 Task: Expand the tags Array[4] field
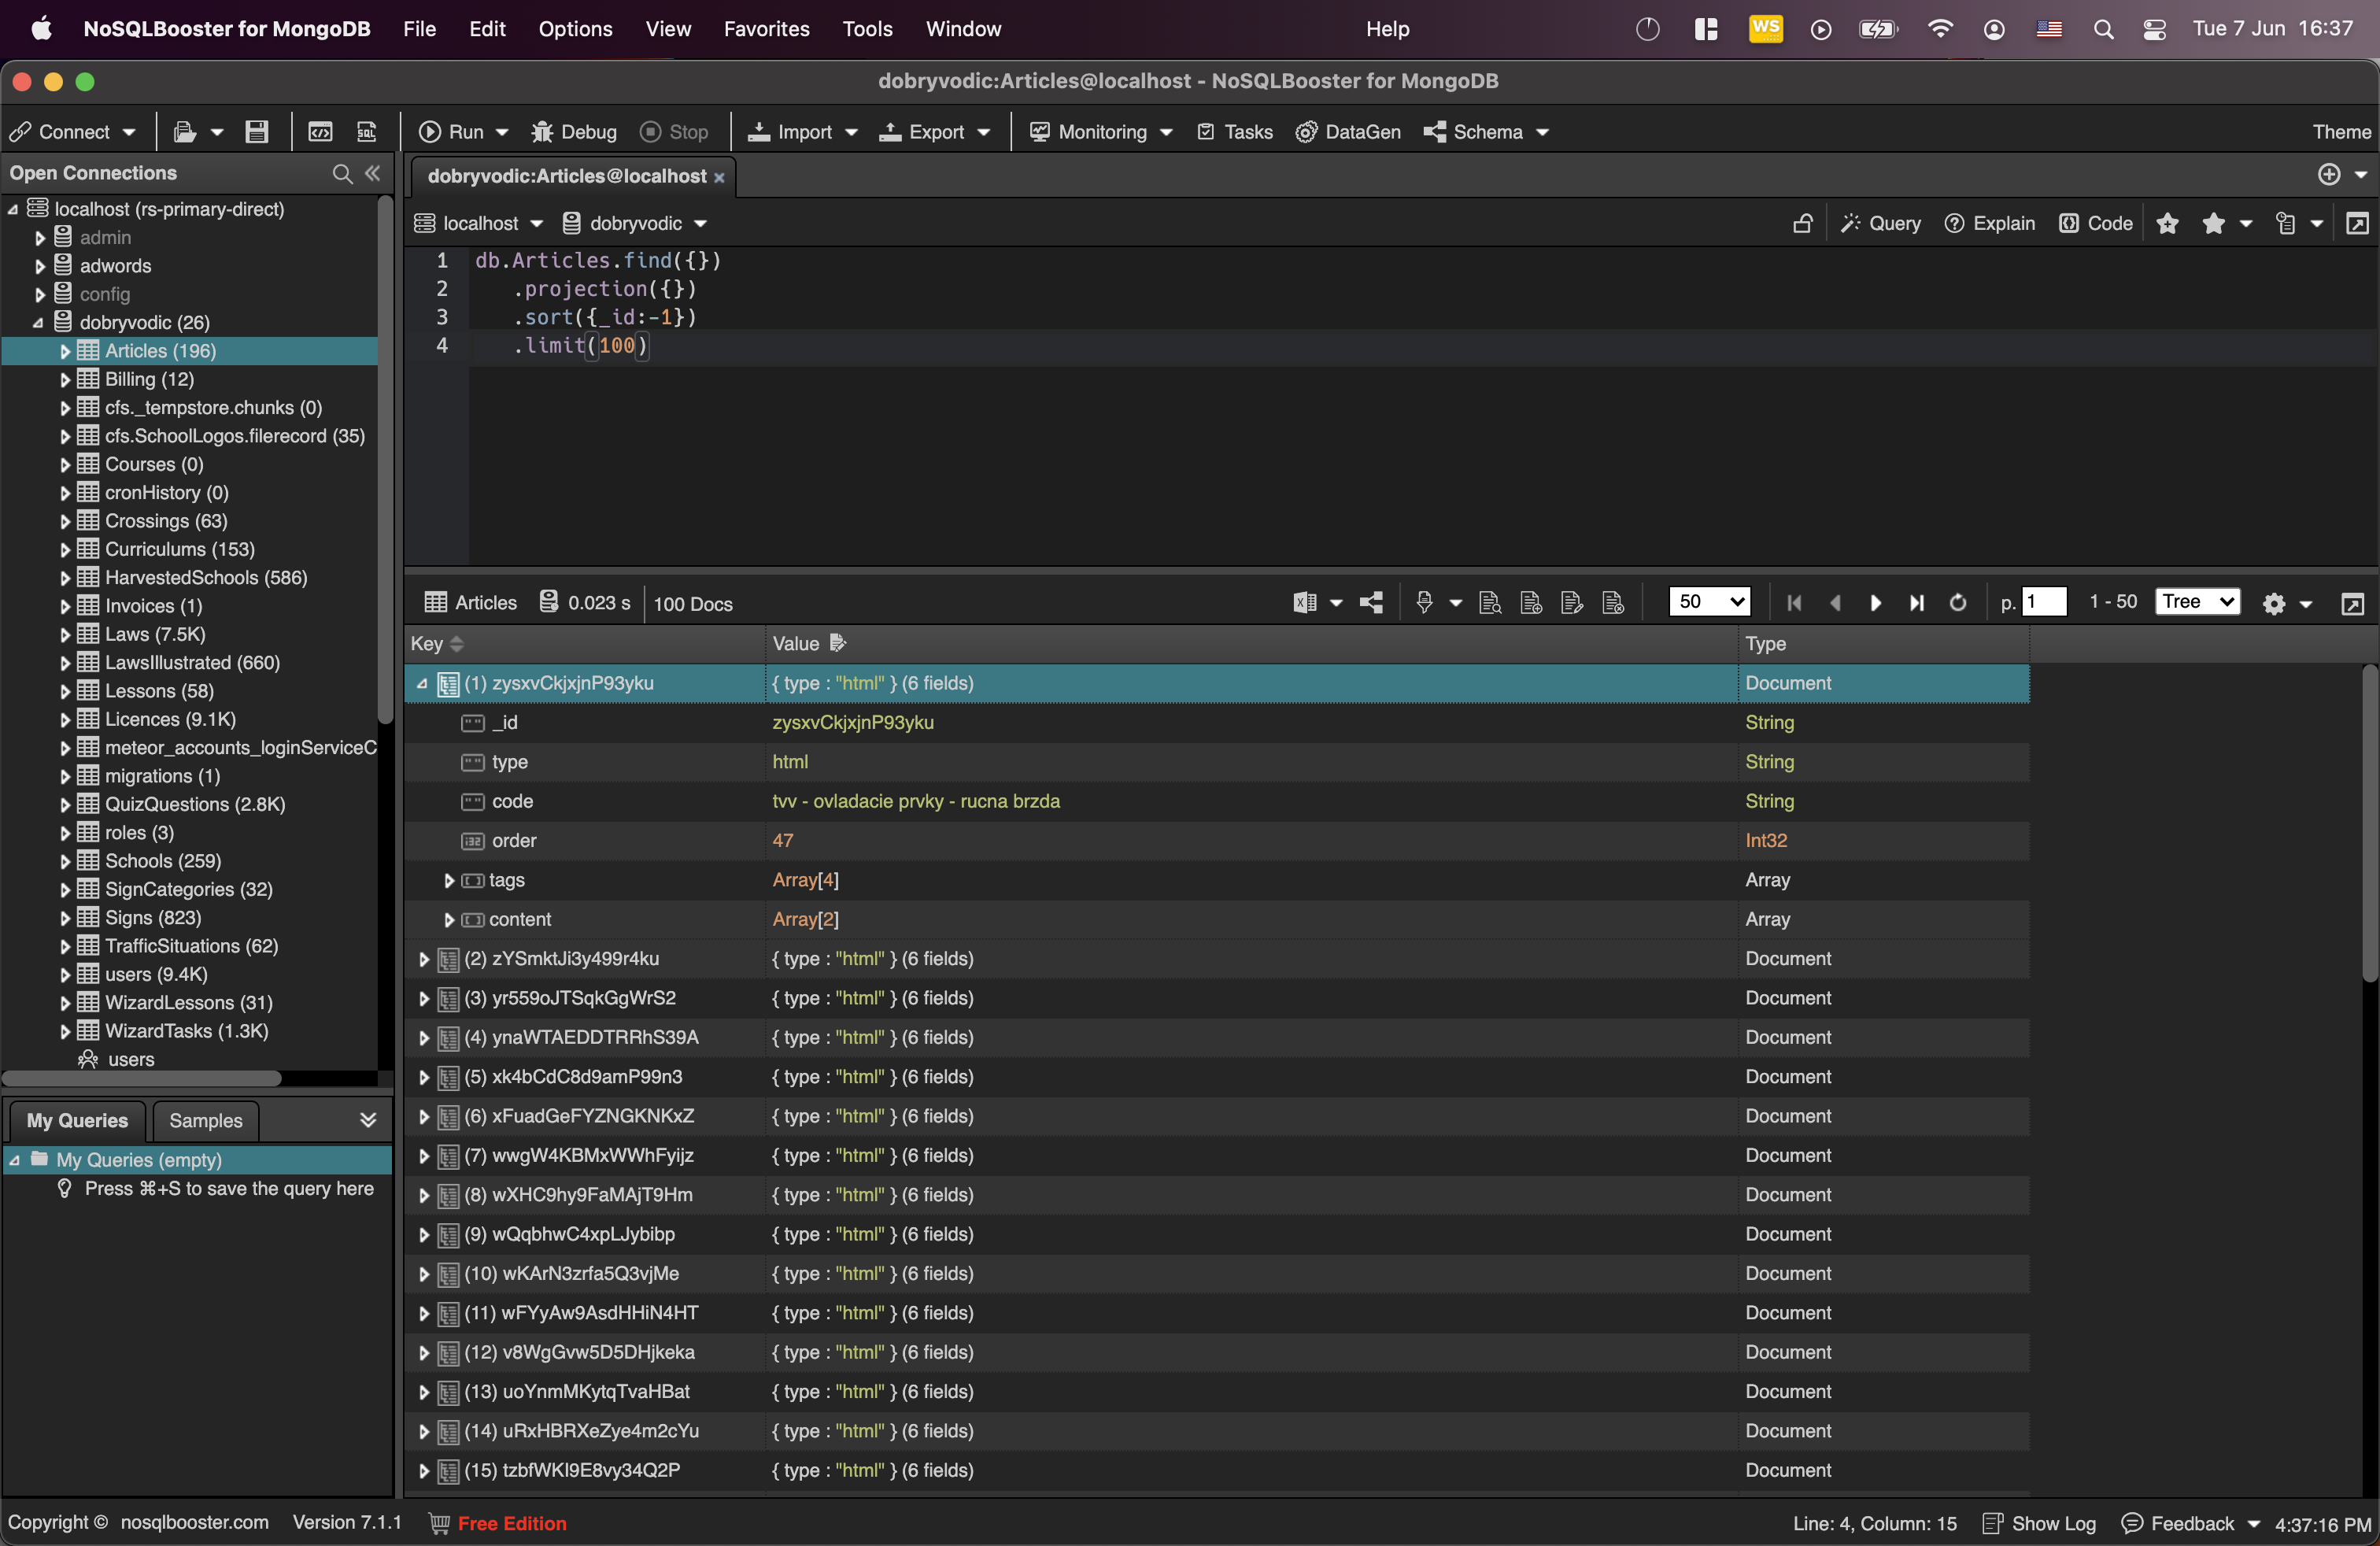[449, 880]
